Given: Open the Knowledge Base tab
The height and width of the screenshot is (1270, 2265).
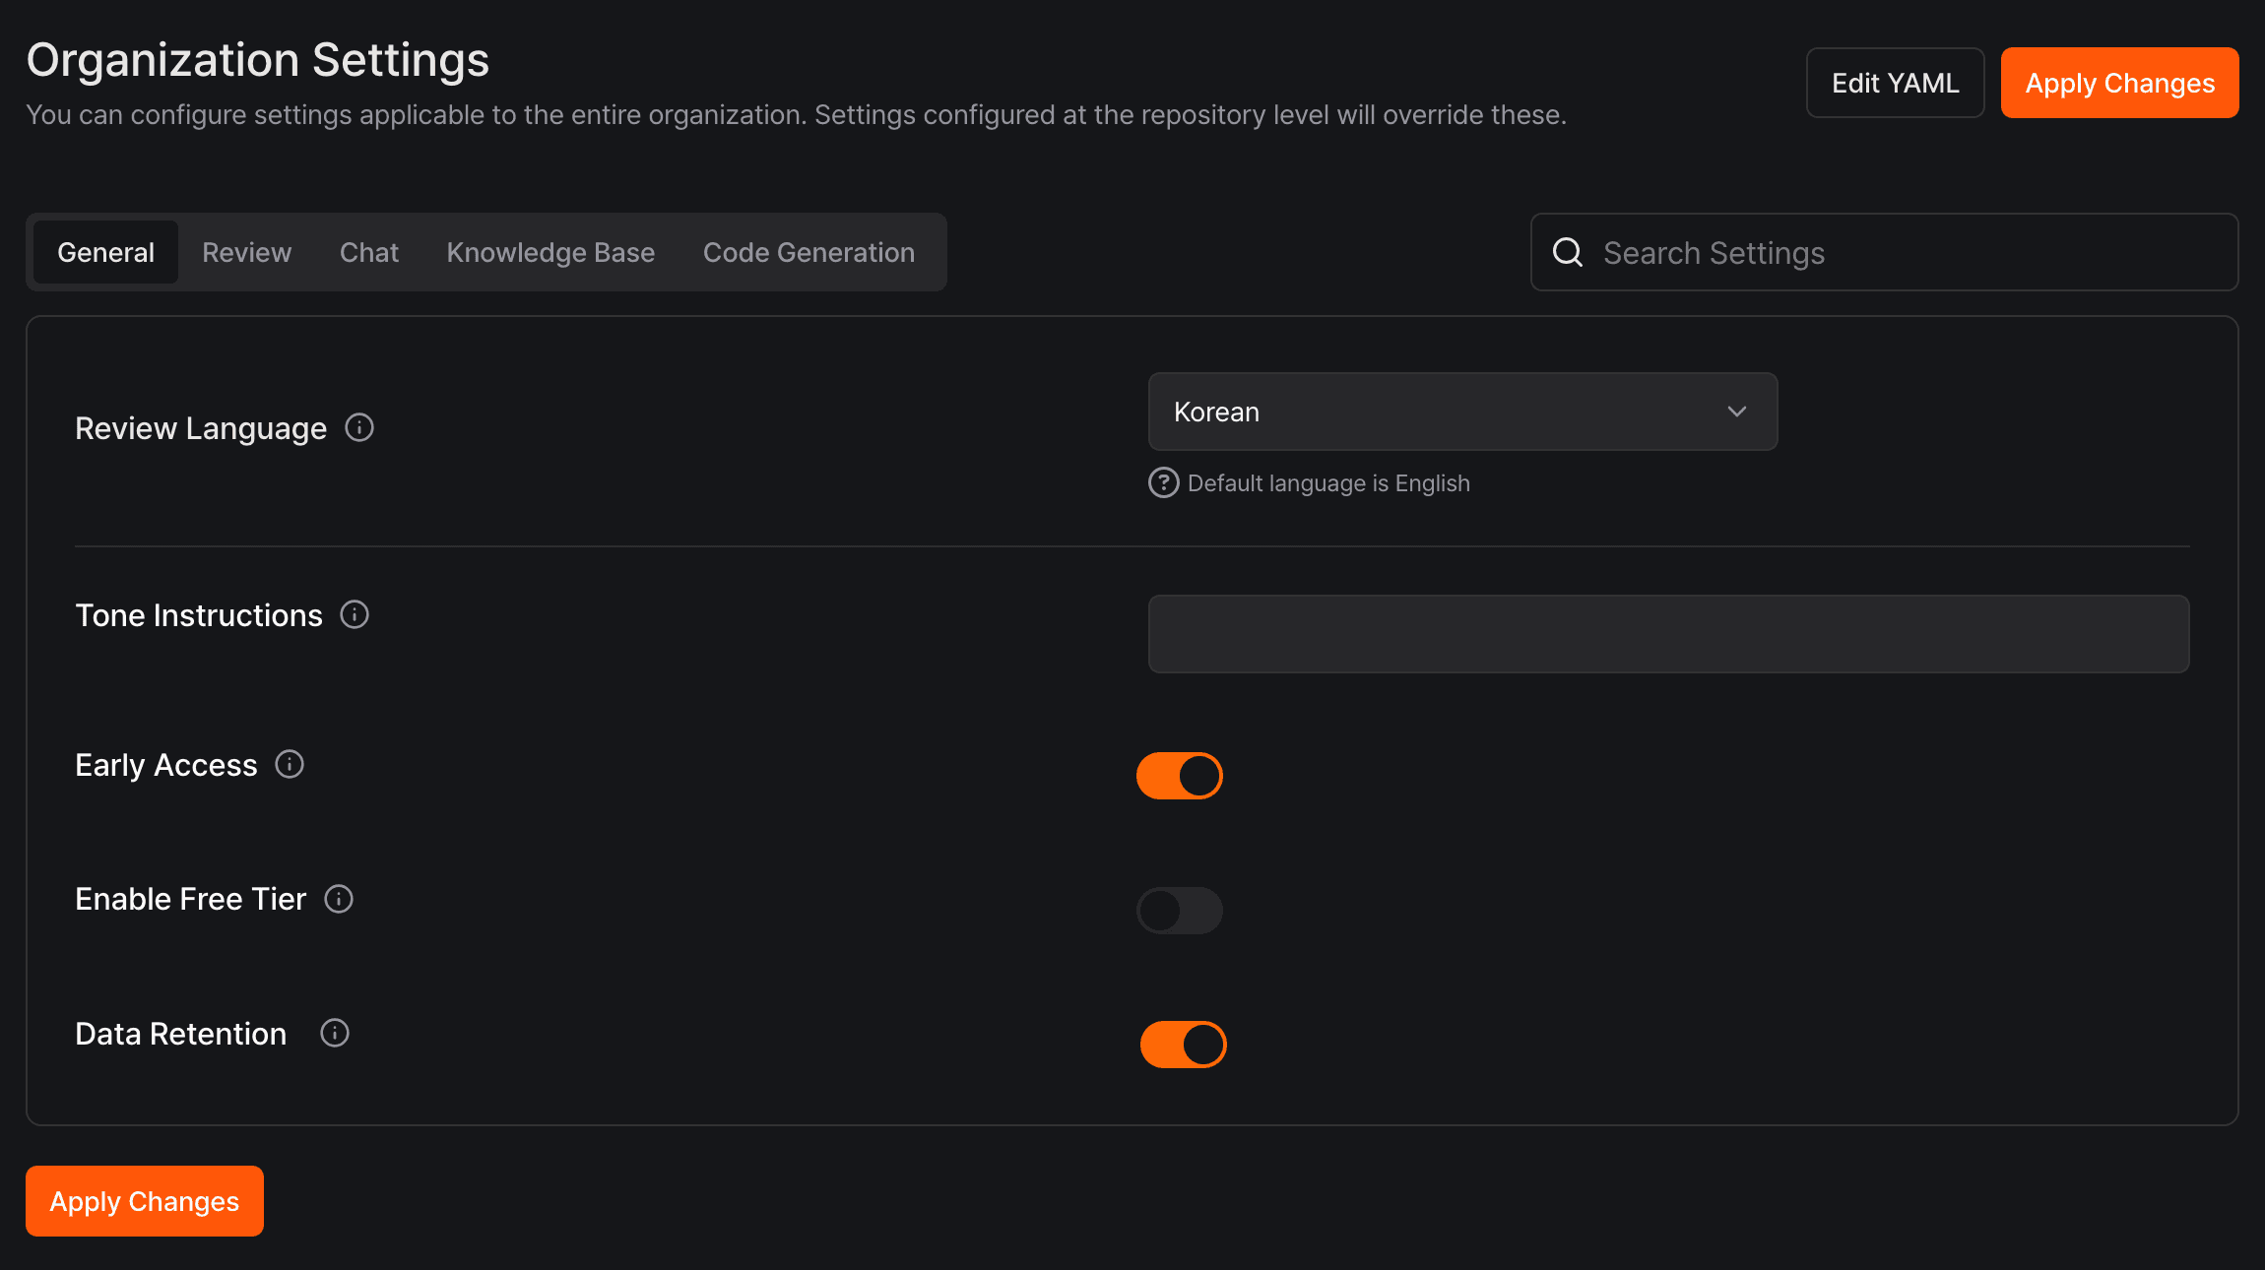Looking at the screenshot, I should 550,253.
